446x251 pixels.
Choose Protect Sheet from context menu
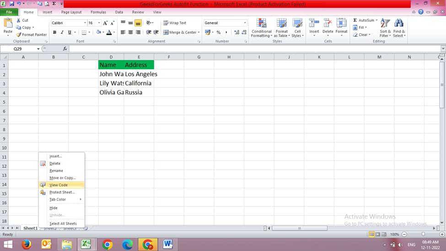(61, 192)
